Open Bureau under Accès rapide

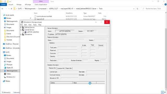9,18
